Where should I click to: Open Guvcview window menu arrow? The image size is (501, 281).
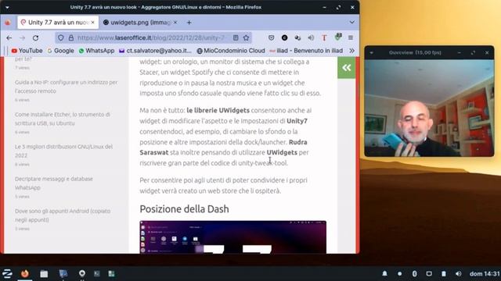372,52
